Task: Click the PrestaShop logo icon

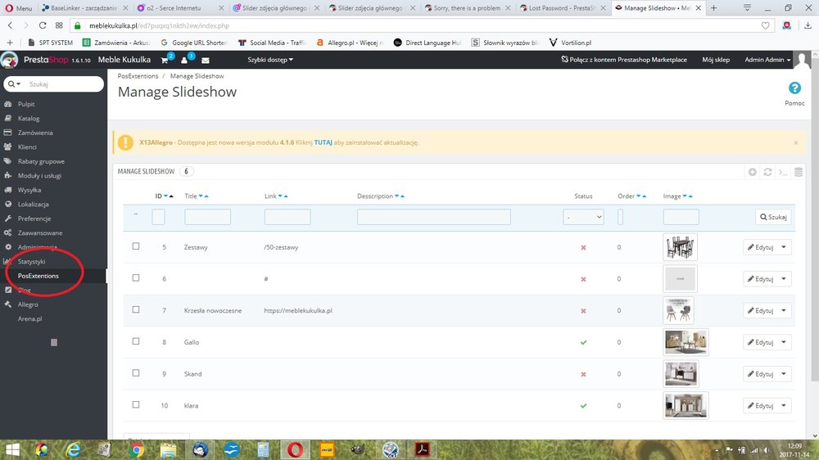Action: coord(9,60)
